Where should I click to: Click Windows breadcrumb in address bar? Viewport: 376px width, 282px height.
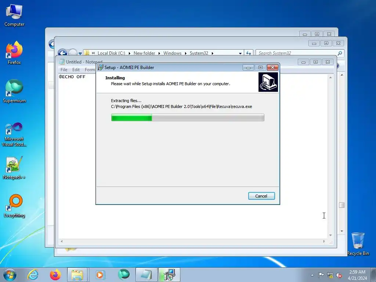tap(173, 53)
